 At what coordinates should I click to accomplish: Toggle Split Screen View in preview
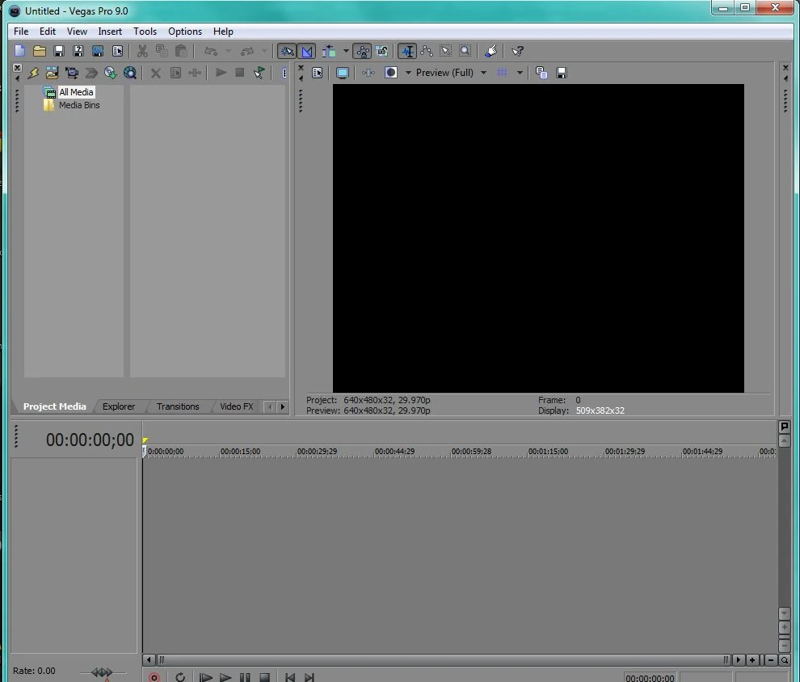click(391, 73)
